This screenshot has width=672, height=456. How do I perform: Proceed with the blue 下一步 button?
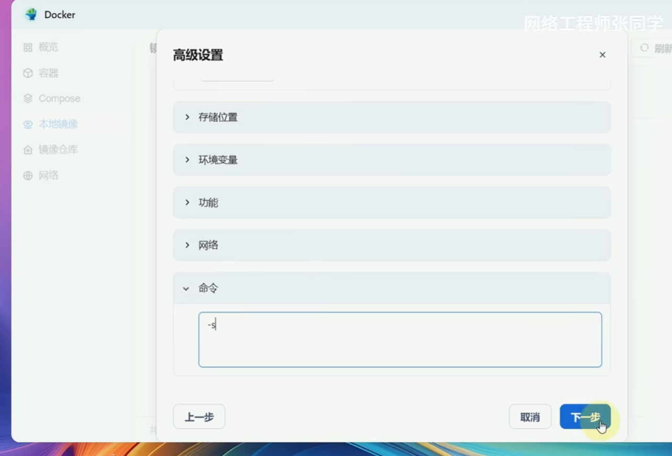[x=585, y=417]
